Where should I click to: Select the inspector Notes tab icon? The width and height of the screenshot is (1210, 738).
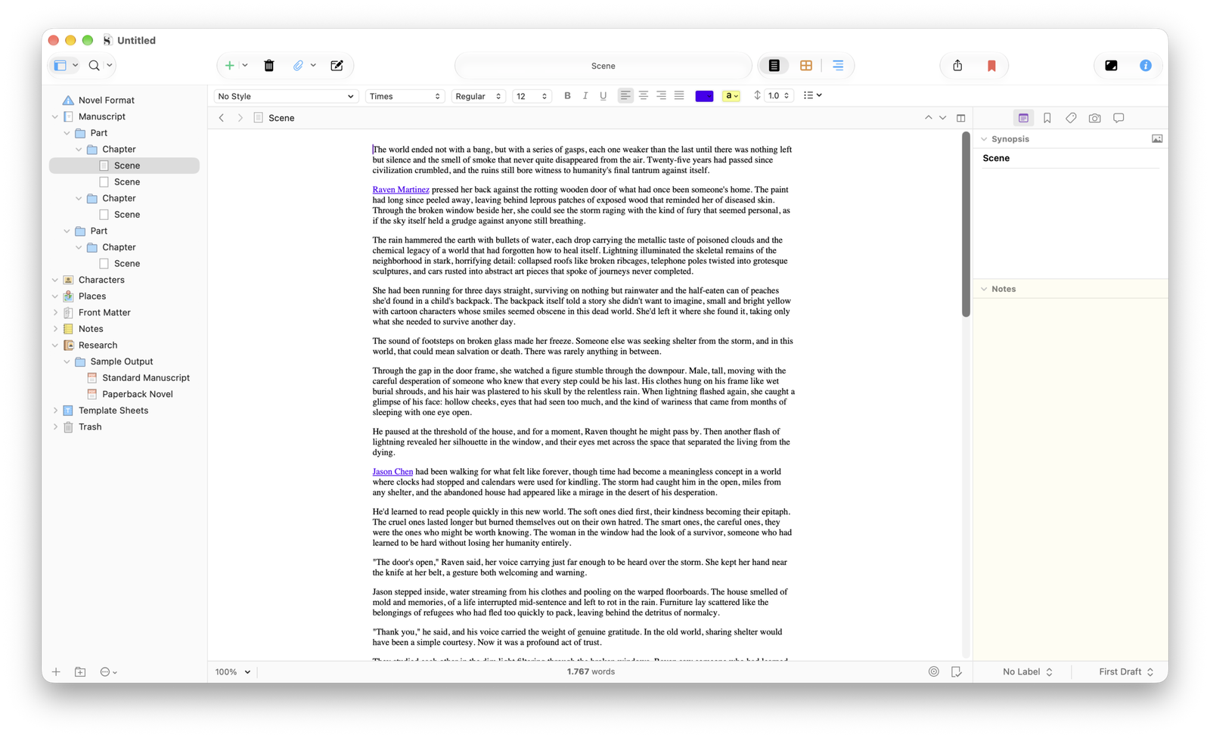click(x=1023, y=118)
